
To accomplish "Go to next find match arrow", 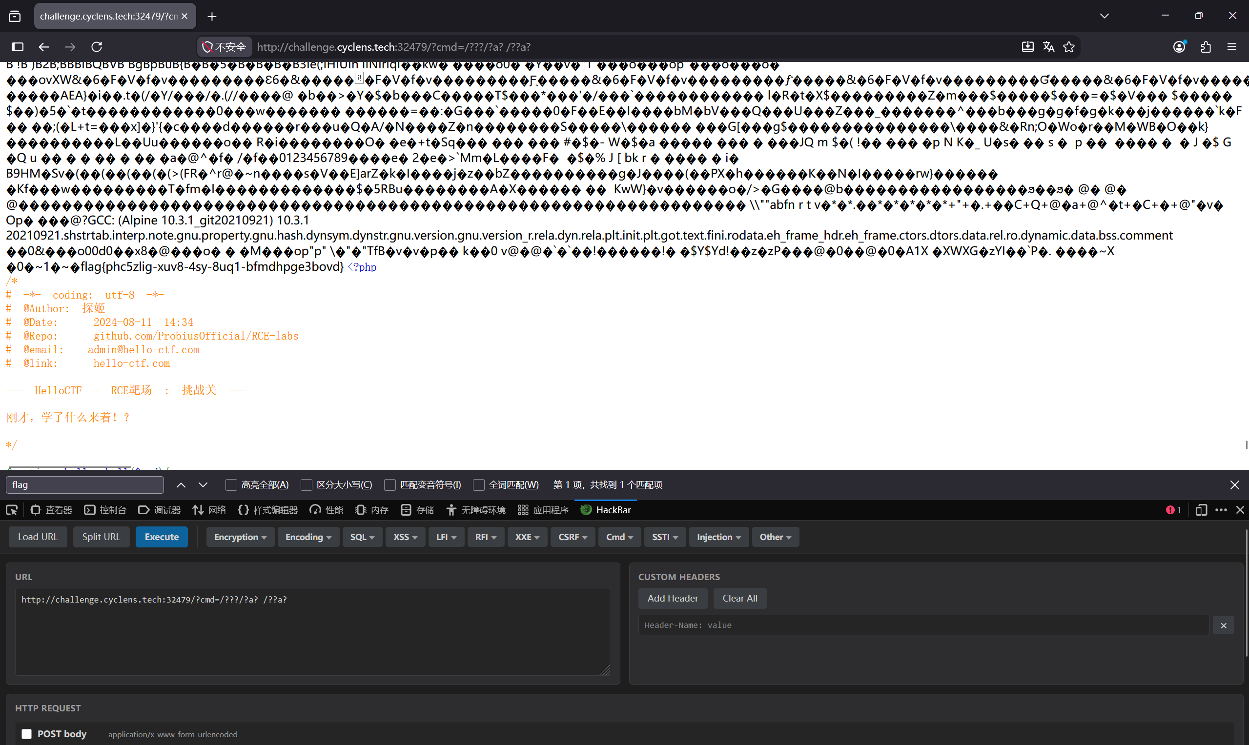I will [x=203, y=485].
